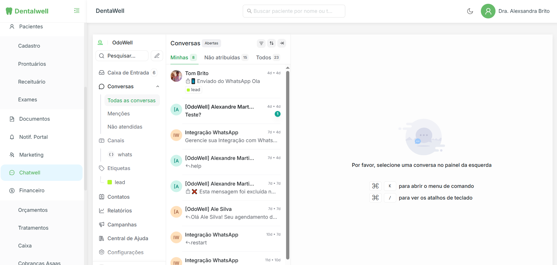557x265 pixels.
Task: Open the conversation filter icon
Action: pyautogui.click(x=261, y=43)
